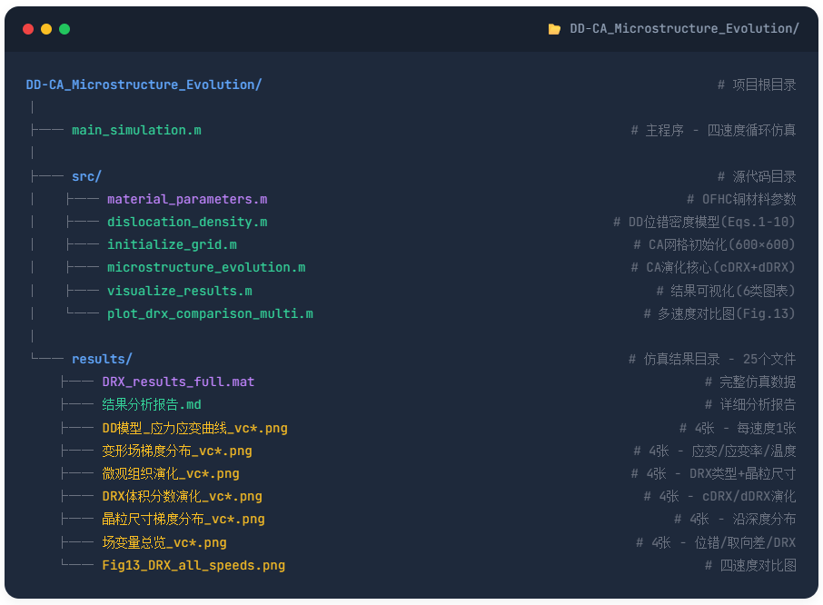Click the title bar path text
This screenshot has width=823, height=605.
684,29
